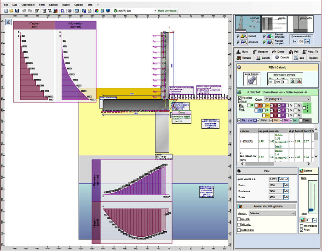The height and width of the screenshot is (251, 322).
Task: Enable the suddivisione checkbox
Action: click(240, 231)
